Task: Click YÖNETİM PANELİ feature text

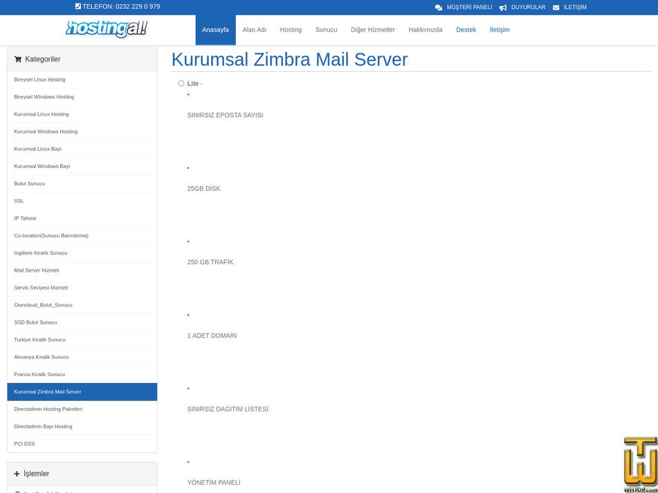Action: 214,483
